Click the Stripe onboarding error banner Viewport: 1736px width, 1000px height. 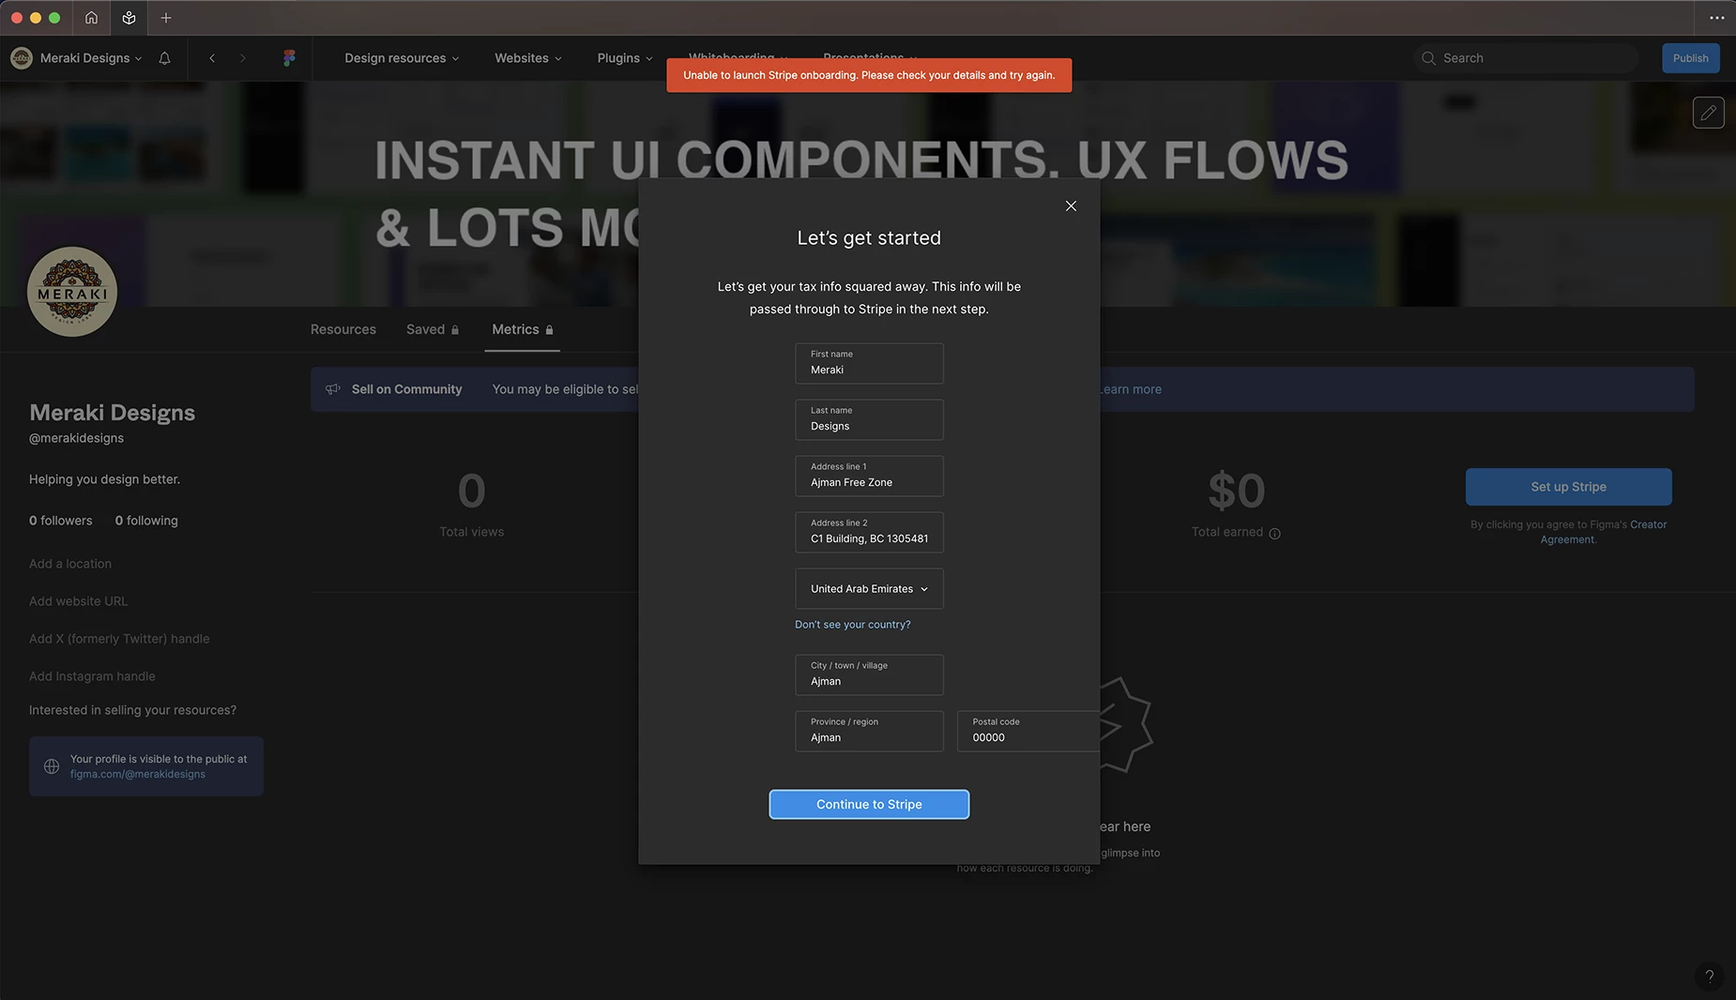pos(869,75)
